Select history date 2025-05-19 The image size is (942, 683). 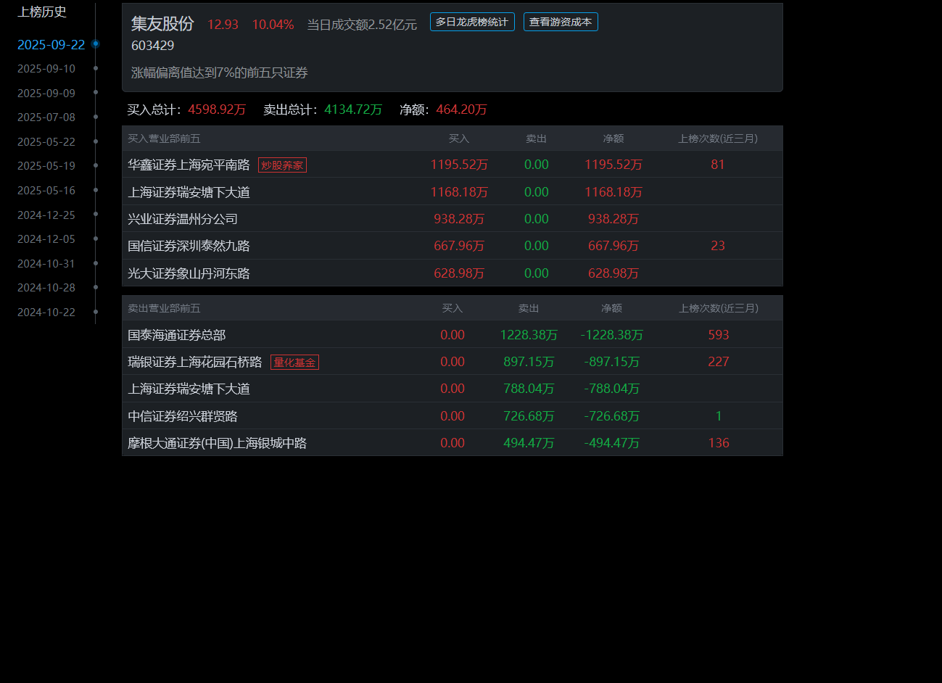[46, 166]
